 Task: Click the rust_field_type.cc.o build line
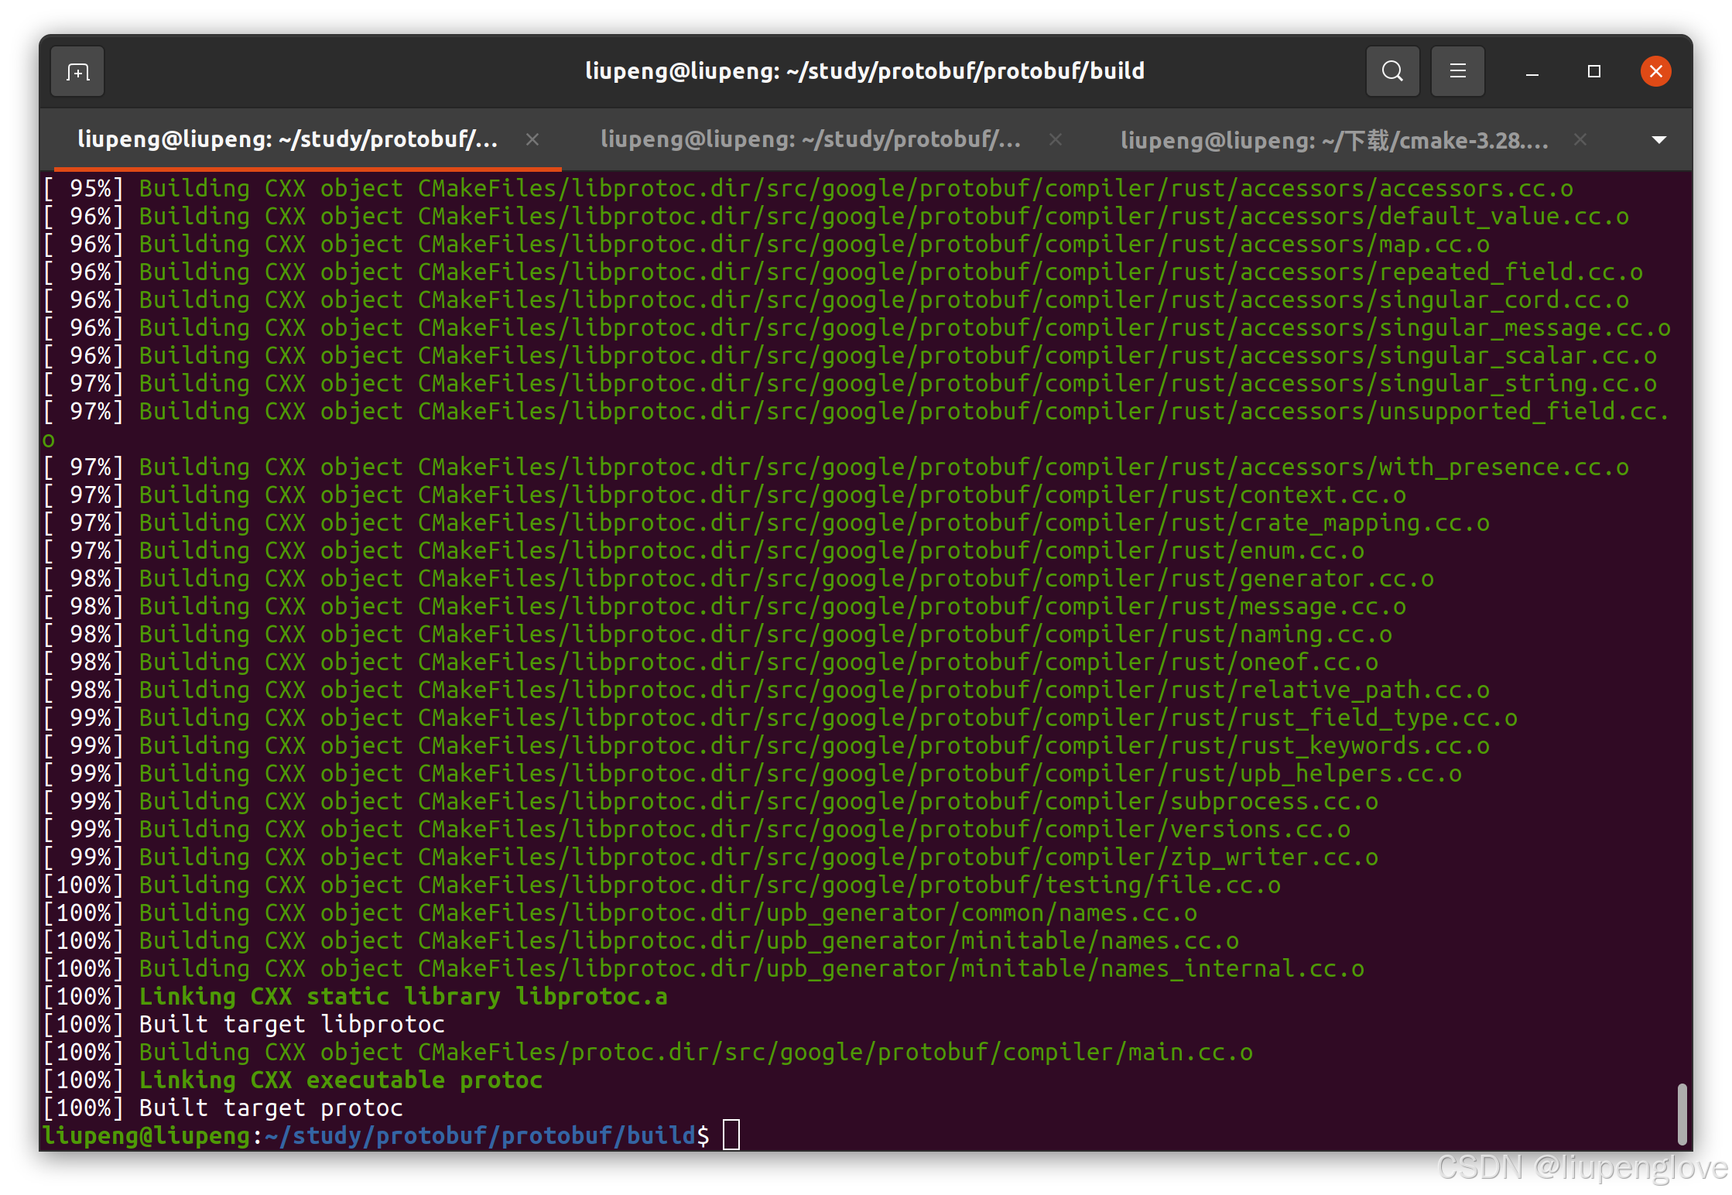pos(780,717)
